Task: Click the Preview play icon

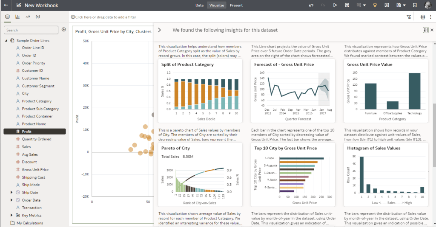Action: [x=335, y=6]
